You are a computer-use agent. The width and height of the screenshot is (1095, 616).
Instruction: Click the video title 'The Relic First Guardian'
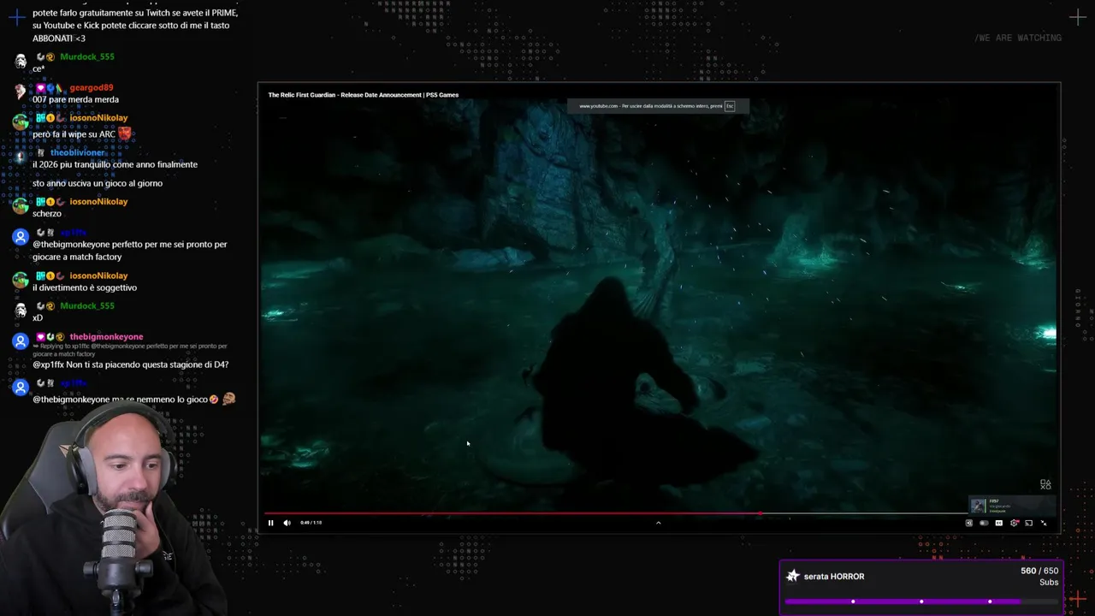tap(363, 95)
